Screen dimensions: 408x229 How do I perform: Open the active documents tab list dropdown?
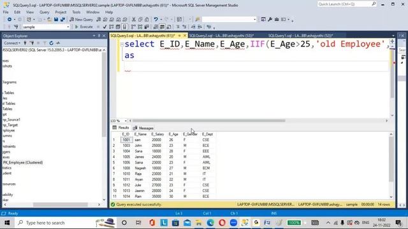[393, 36]
